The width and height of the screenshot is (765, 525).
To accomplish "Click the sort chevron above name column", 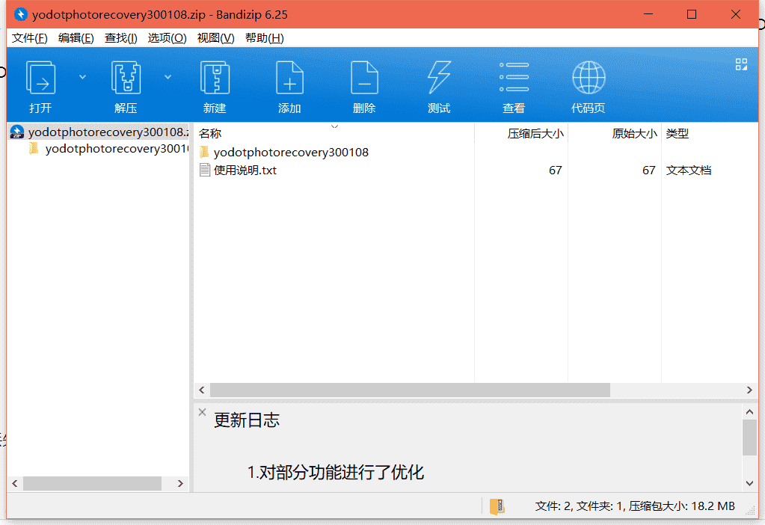I will click(335, 126).
